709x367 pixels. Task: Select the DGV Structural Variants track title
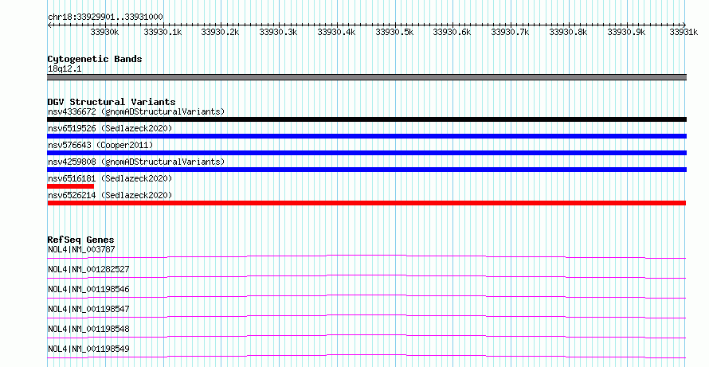tap(112, 102)
